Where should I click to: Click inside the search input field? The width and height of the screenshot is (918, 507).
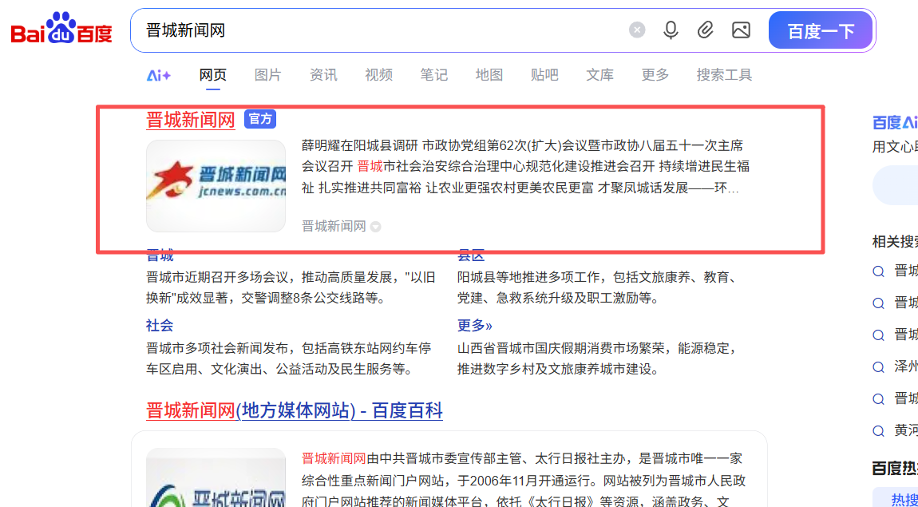[x=359, y=30]
